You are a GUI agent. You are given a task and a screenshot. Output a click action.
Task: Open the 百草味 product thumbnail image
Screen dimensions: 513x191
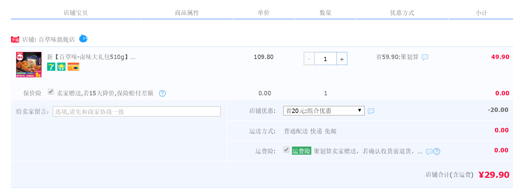29,65
